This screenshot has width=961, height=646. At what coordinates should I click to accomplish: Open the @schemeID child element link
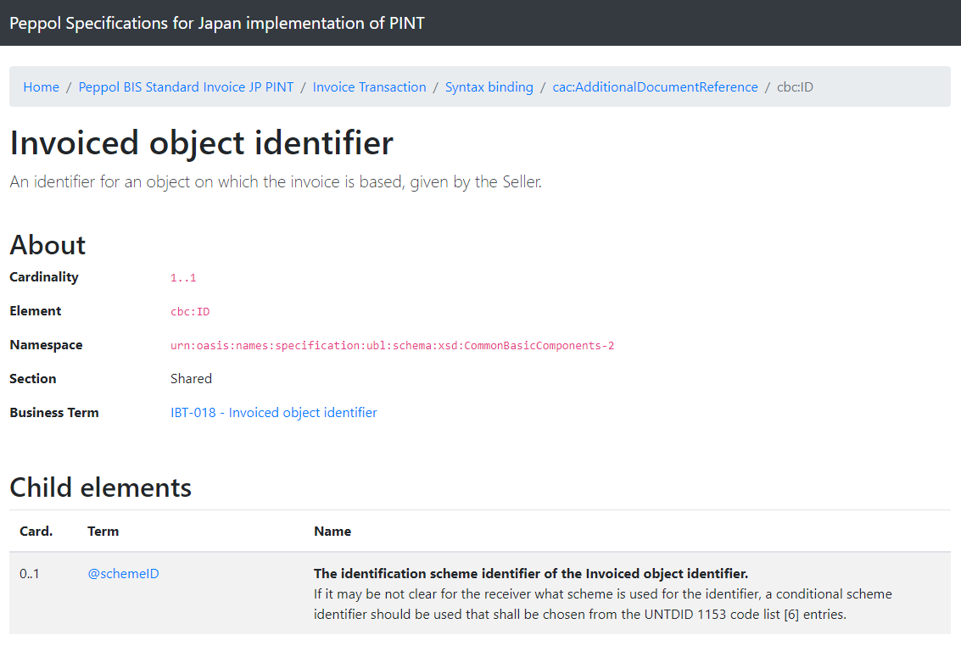(123, 574)
